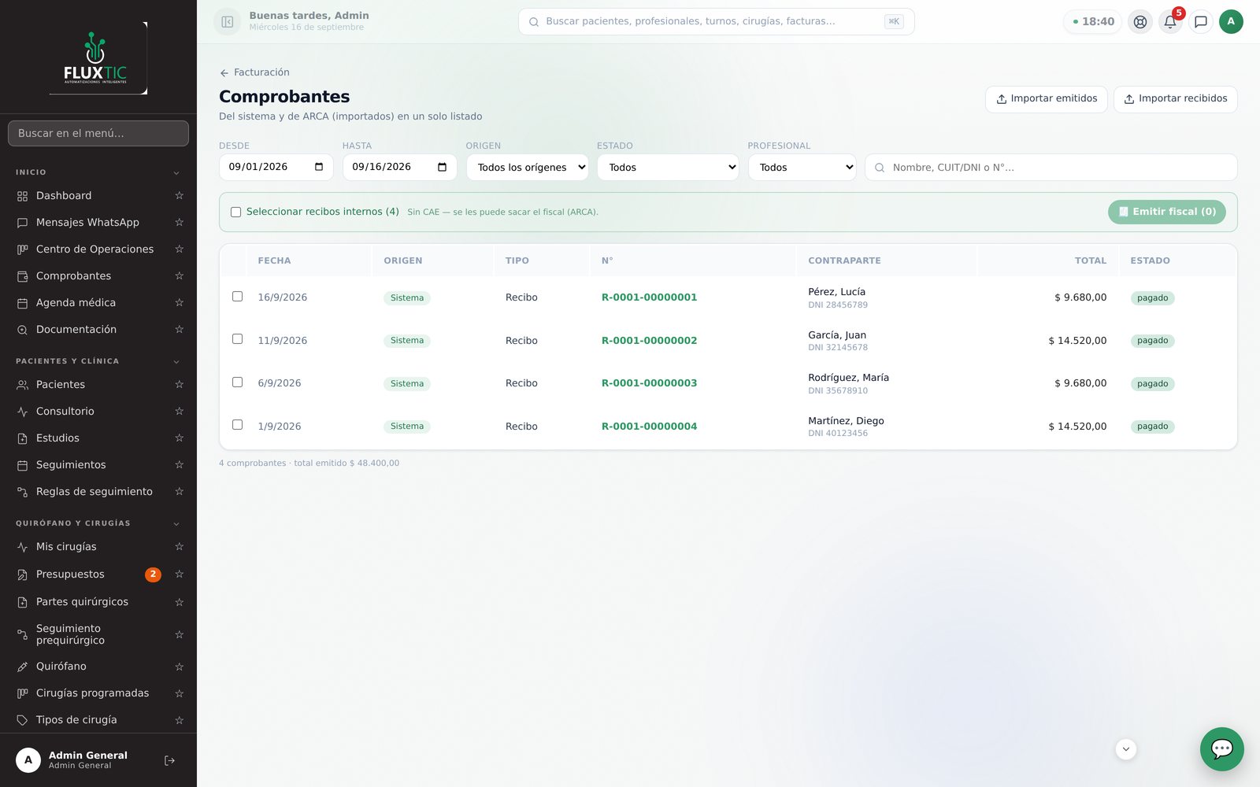Favorite Pacientes using its star
Image resolution: width=1260 pixels, height=787 pixels.
(179, 385)
